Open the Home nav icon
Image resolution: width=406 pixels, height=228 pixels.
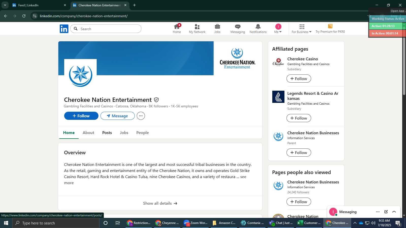tap(177, 29)
